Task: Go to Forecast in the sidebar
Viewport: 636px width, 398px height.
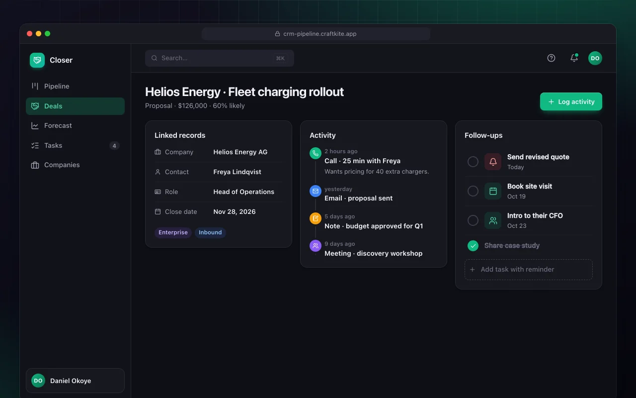Action: 75,125
